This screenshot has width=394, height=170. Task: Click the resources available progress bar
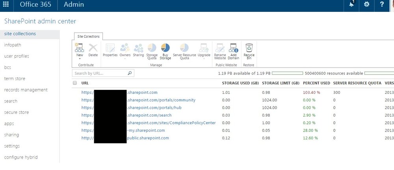tap(379, 73)
